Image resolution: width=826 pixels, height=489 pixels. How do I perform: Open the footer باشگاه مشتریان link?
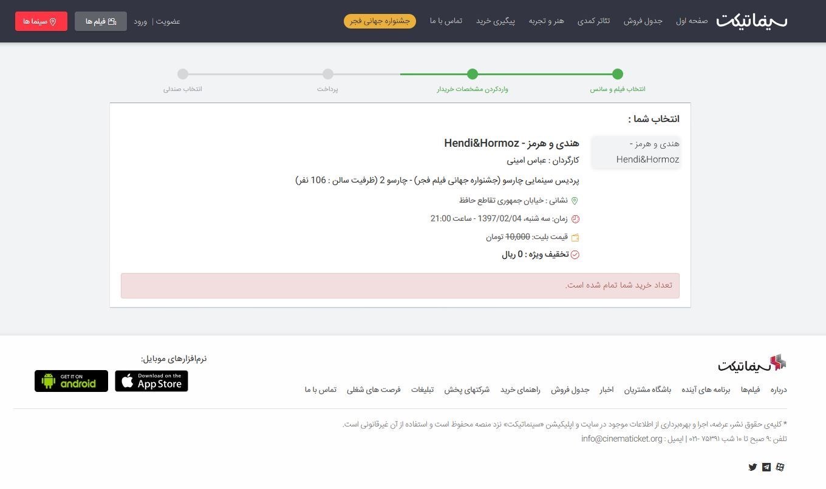click(647, 390)
